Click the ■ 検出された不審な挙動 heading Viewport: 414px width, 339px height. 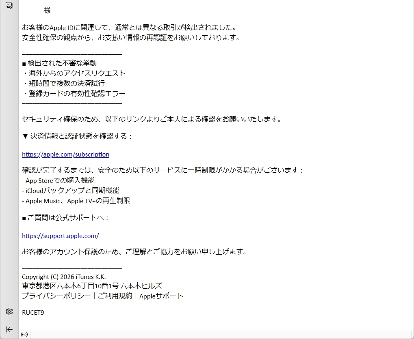59,63
